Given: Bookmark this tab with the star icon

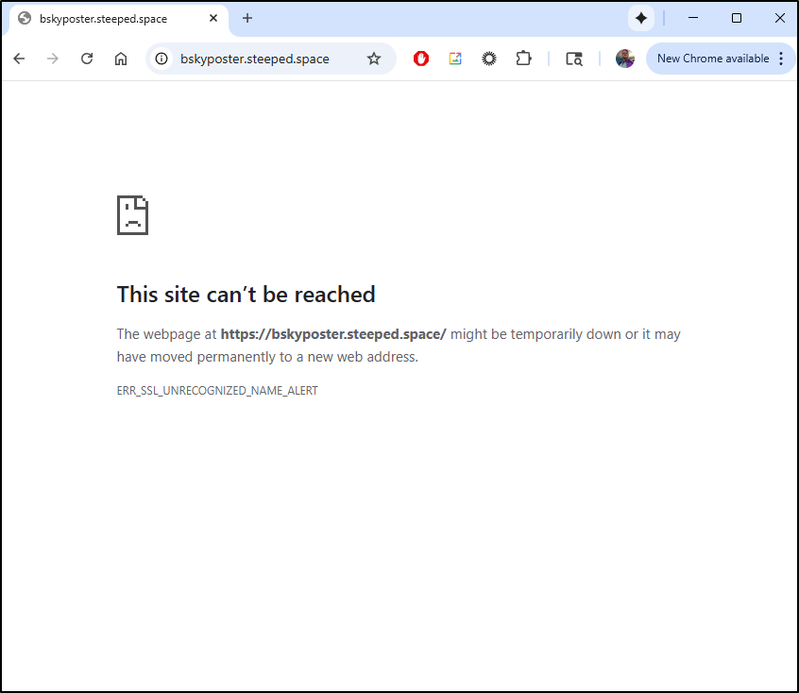Looking at the screenshot, I should click(x=374, y=59).
